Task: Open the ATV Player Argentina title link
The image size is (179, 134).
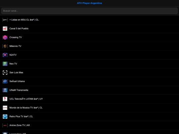Action: click(89, 3)
